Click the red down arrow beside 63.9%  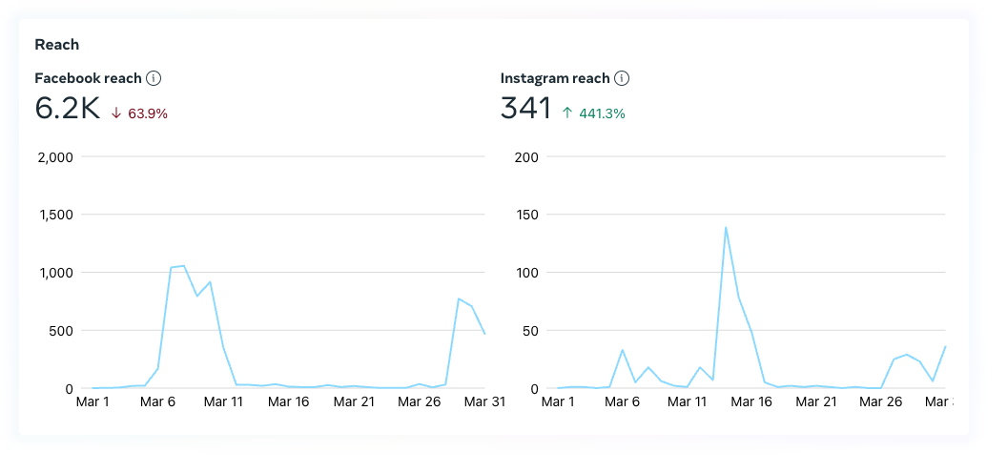[x=116, y=113]
